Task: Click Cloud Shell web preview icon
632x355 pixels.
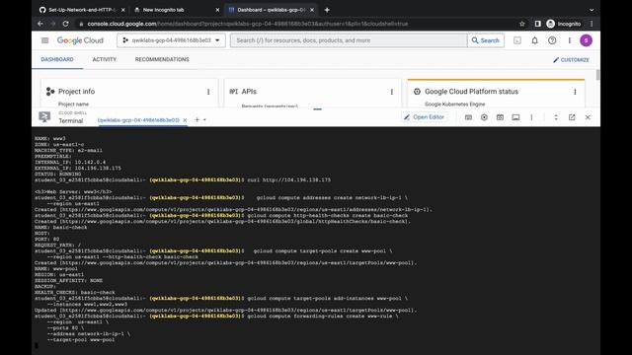Action: pyautogui.click(x=500, y=117)
